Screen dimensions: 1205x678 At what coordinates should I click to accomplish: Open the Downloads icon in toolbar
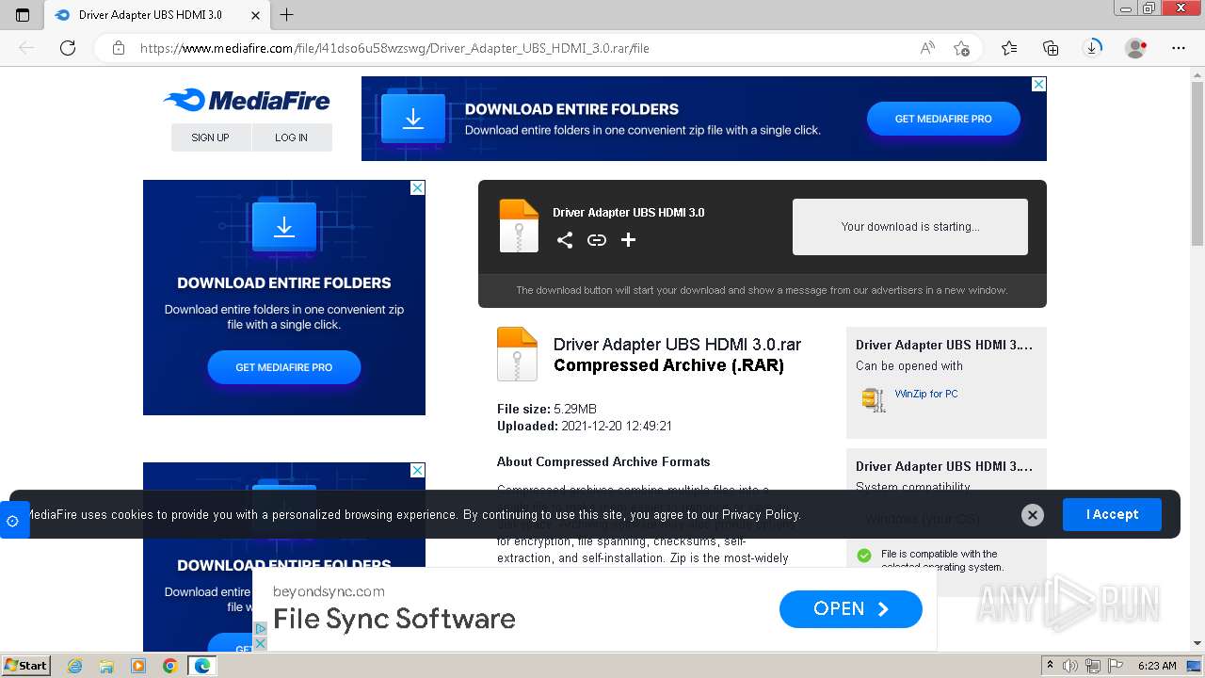click(x=1092, y=48)
